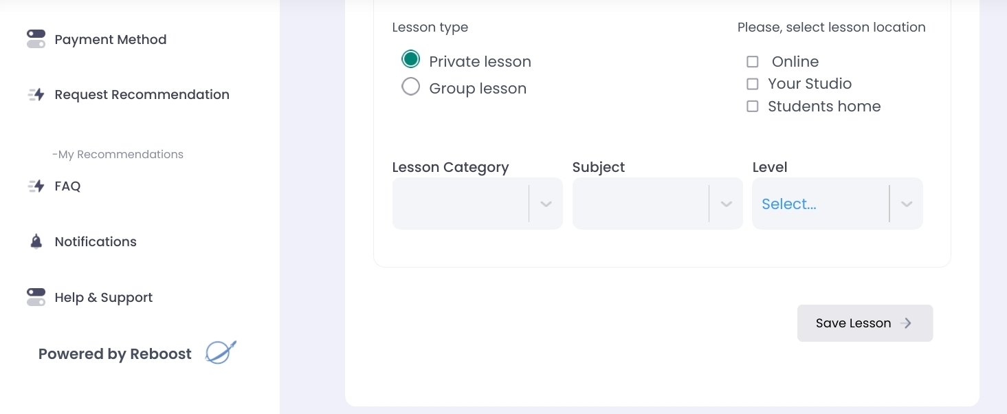Expand the Subject dropdown arrow
This screenshot has width=1007, height=414.
click(726, 204)
